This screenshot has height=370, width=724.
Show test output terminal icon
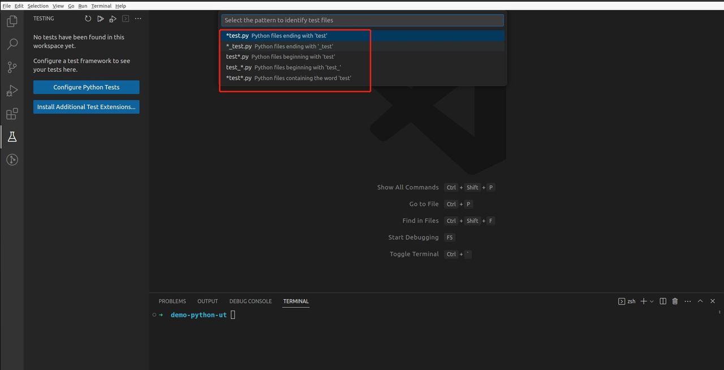click(126, 19)
